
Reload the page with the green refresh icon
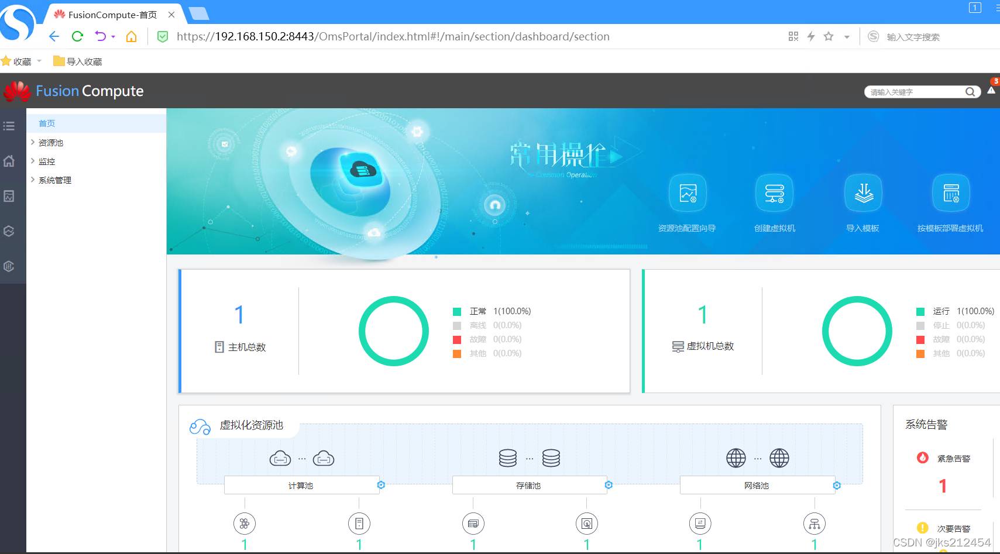click(77, 36)
